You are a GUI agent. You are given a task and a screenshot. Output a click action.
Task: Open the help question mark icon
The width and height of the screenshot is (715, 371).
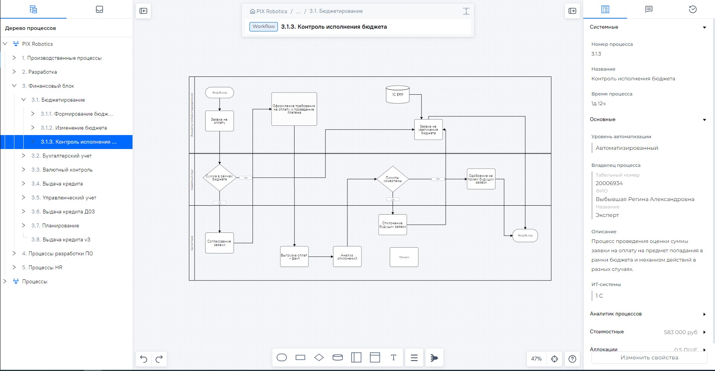click(x=572, y=359)
